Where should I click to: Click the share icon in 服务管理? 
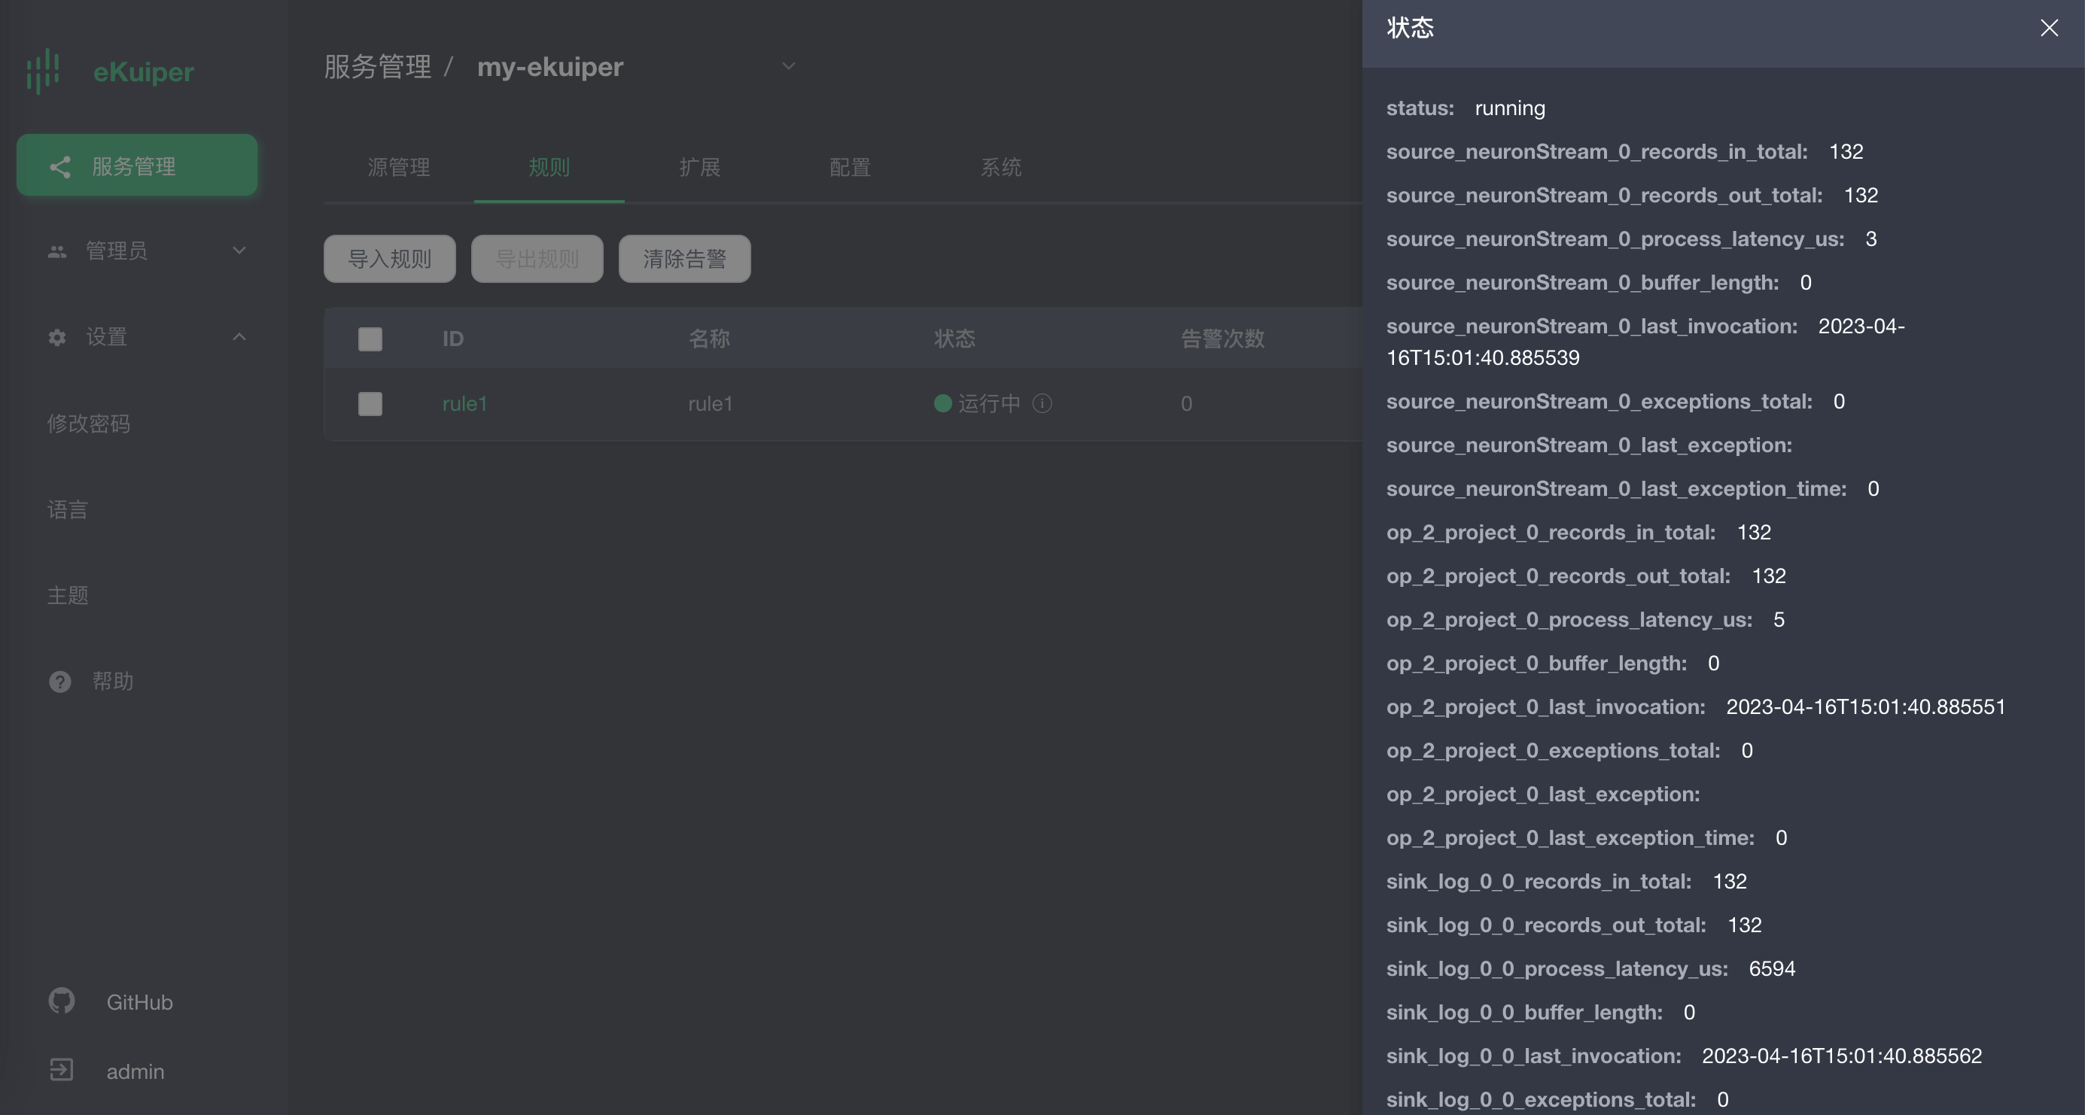pyautogui.click(x=60, y=167)
